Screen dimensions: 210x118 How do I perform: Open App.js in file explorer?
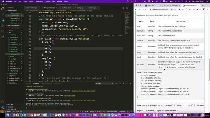[x=12, y=61]
